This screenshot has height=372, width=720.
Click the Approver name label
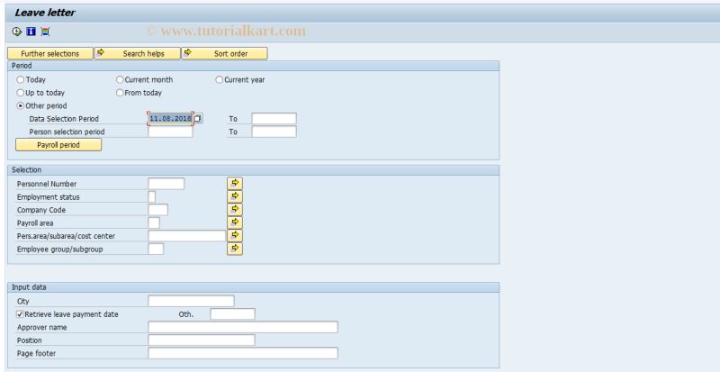tap(41, 327)
